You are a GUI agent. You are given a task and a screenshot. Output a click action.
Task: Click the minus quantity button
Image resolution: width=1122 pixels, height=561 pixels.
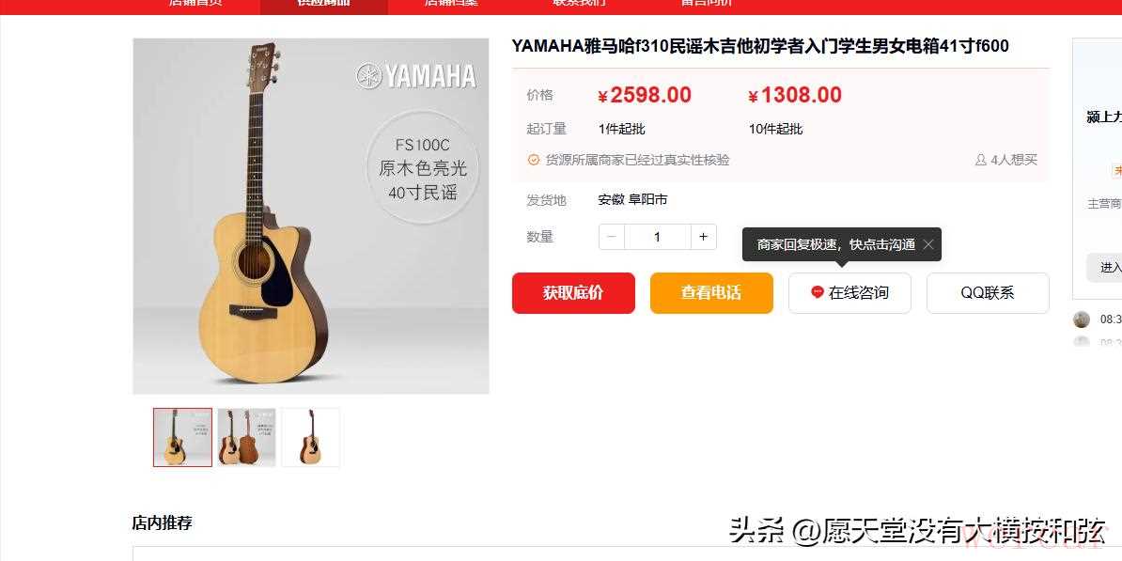[x=612, y=237]
